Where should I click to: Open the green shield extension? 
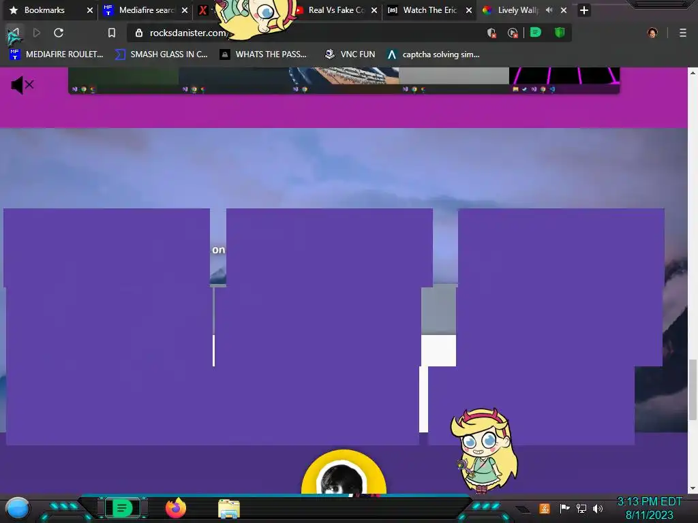pyautogui.click(x=560, y=33)
